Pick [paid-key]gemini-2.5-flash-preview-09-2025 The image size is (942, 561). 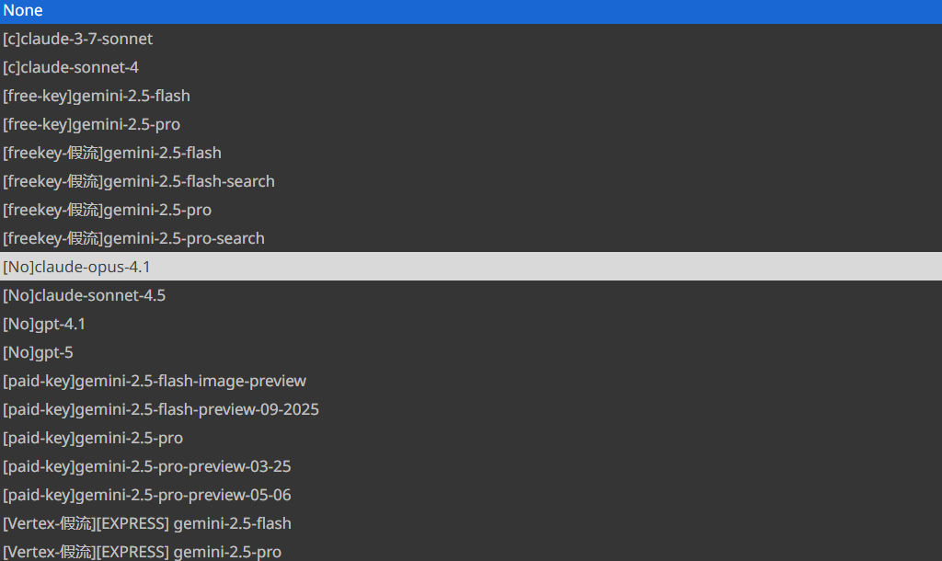click(471, 409)
